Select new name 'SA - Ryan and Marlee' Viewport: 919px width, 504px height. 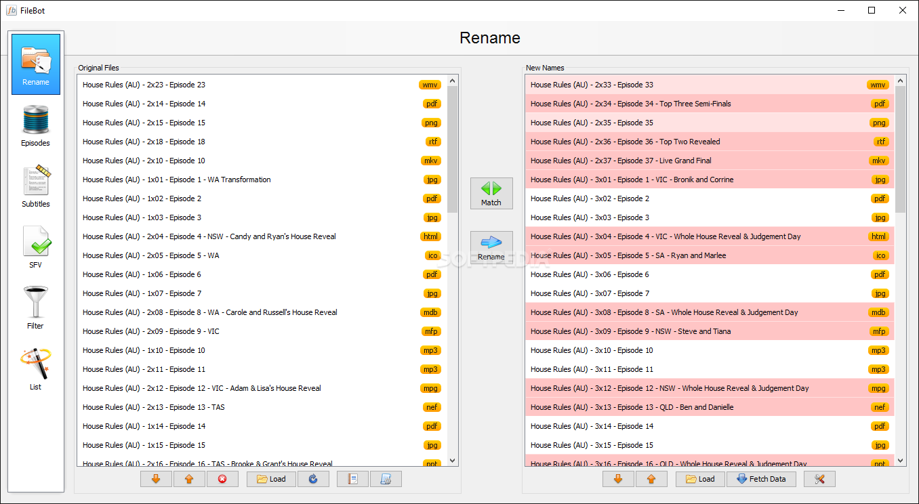[x=710, y=255]
